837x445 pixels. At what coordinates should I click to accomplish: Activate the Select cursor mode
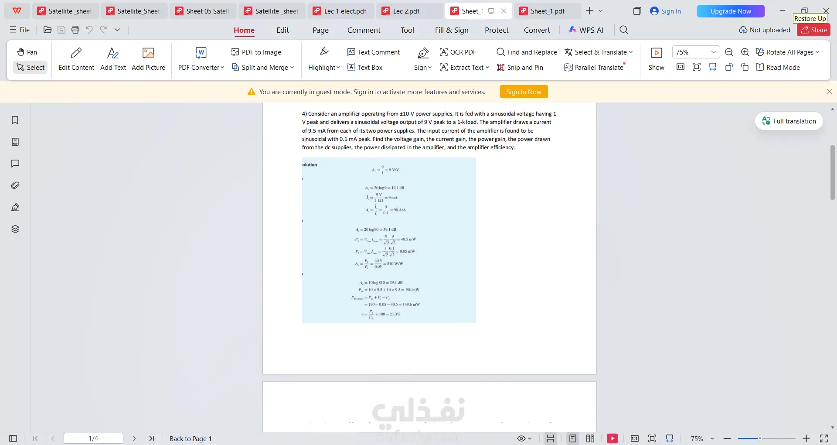pos(31,67)
